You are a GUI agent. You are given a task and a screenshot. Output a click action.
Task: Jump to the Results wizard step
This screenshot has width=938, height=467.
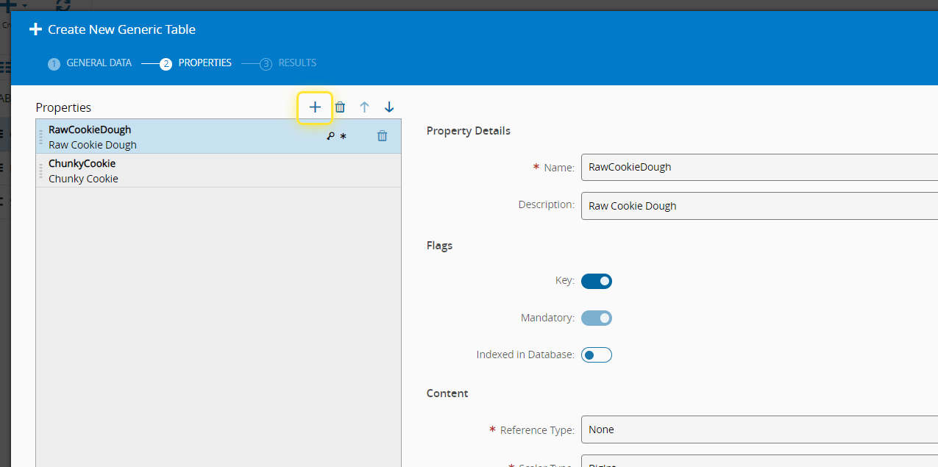[x=289, y=63]
